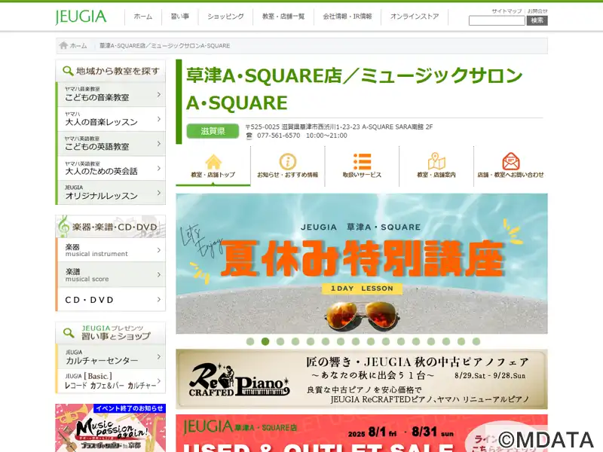Open こどもの音楽教室 sidebar item
Viewport: 603px width, 452px height.
tap(111, 95)
